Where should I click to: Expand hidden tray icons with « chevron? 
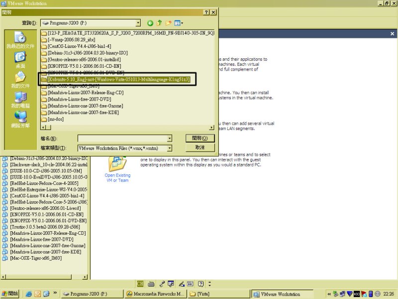(329, 294)
